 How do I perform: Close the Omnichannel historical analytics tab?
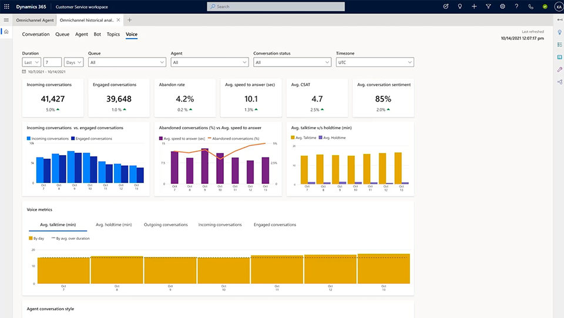[119, 20]
